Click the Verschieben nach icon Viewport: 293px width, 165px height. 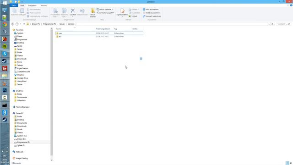pyautogui.click(x=55, y=11)
